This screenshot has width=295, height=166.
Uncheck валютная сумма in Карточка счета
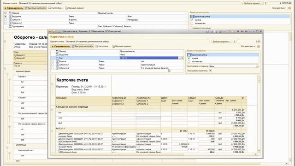pos(189,55)
